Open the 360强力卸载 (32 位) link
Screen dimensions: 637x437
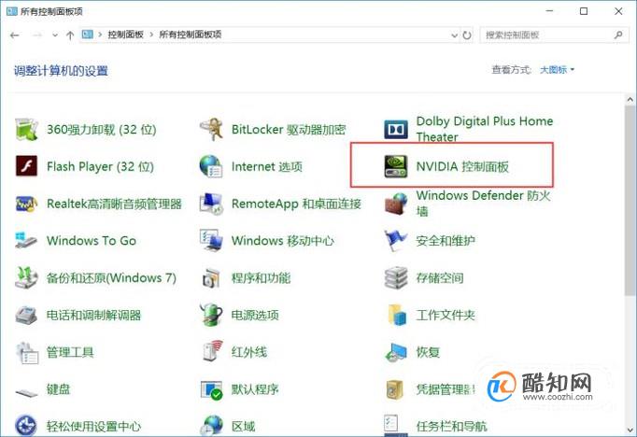102,130
